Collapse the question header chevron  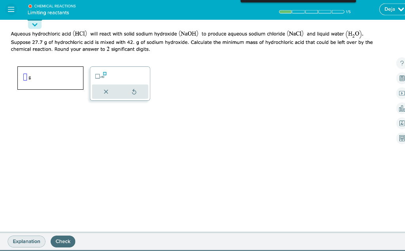click(x=35, y=24)
